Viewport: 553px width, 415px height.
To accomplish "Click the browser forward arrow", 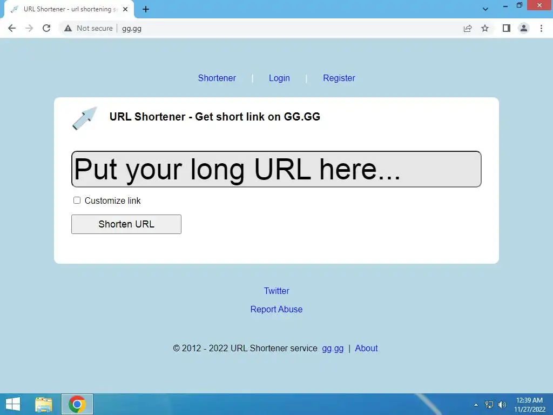I will 29,28.
